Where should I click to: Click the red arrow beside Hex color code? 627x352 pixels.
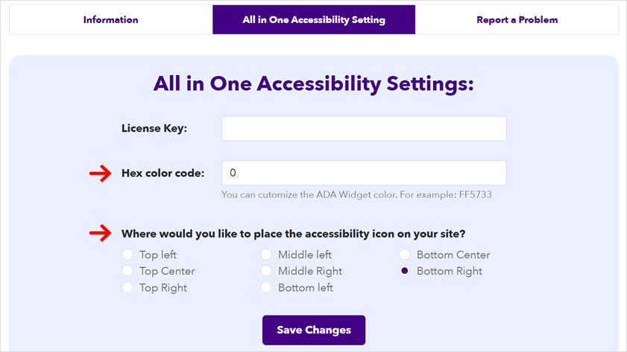(99, 174)
